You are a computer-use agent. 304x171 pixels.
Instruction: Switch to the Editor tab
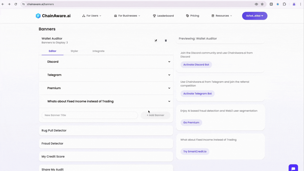pos(53,51)
